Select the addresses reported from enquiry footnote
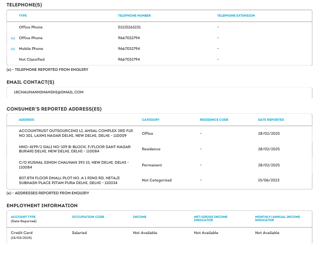 48,193
